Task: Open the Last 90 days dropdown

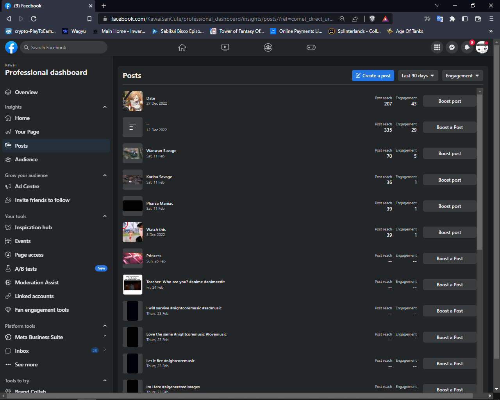Action: 418,76
